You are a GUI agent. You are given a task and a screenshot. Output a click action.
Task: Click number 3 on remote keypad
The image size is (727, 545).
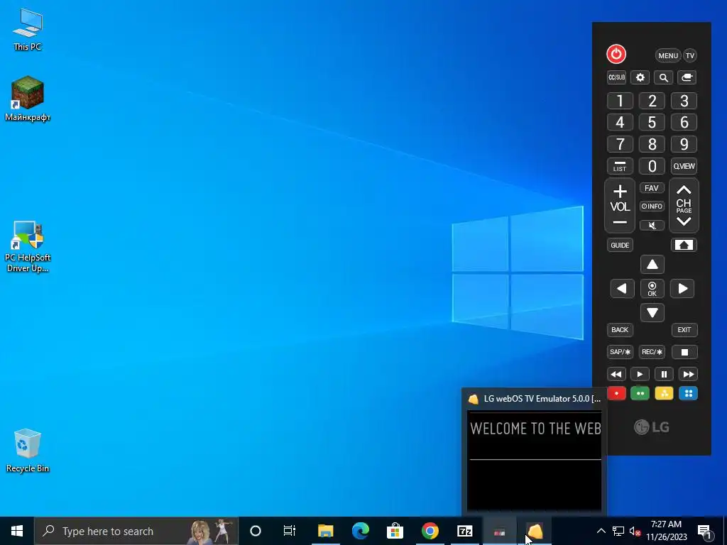684,101
